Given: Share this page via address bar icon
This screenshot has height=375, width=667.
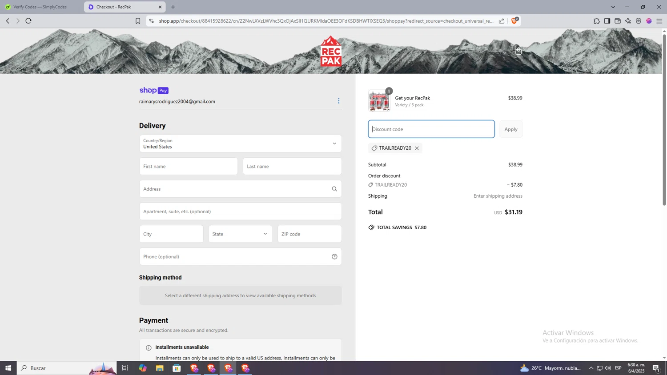Looking at the screenshot, I should click(502, 21).
